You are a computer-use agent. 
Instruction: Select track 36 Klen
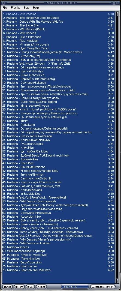pos(59,148)
